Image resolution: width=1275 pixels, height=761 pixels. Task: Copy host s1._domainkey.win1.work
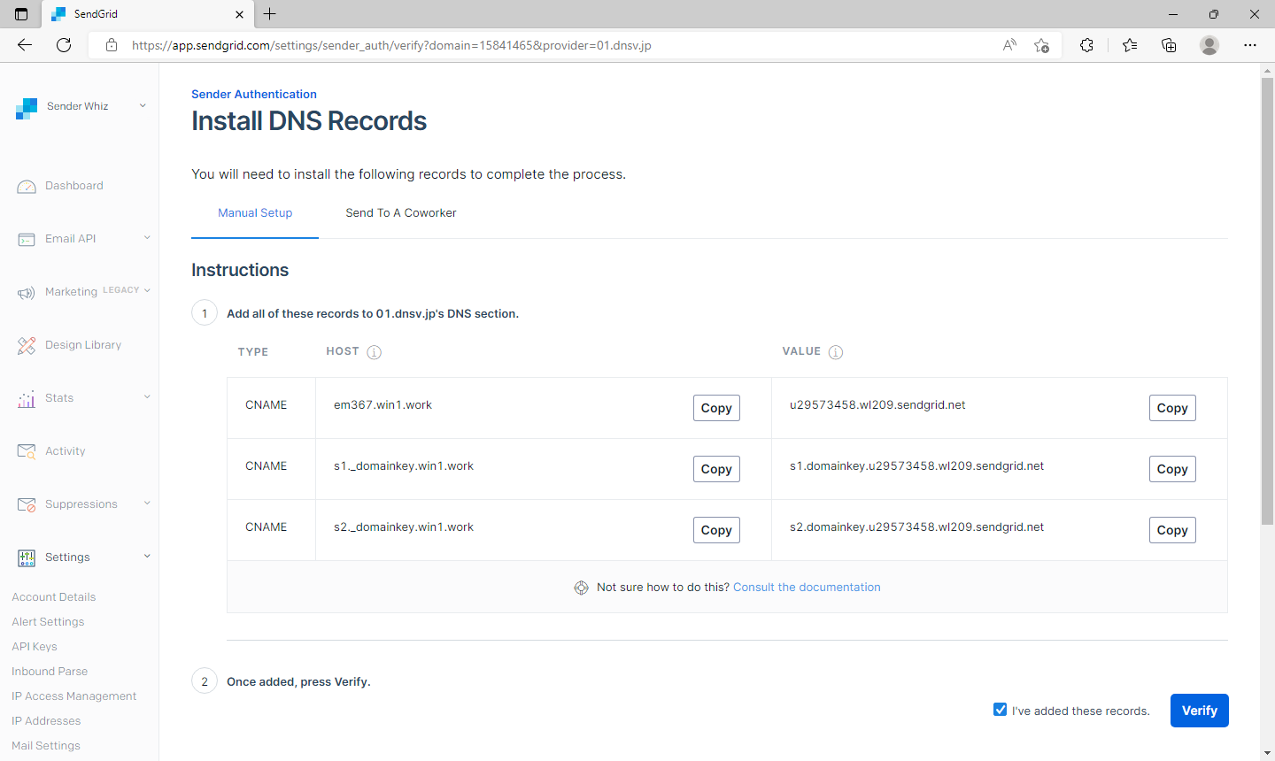[x=716, y=469]
